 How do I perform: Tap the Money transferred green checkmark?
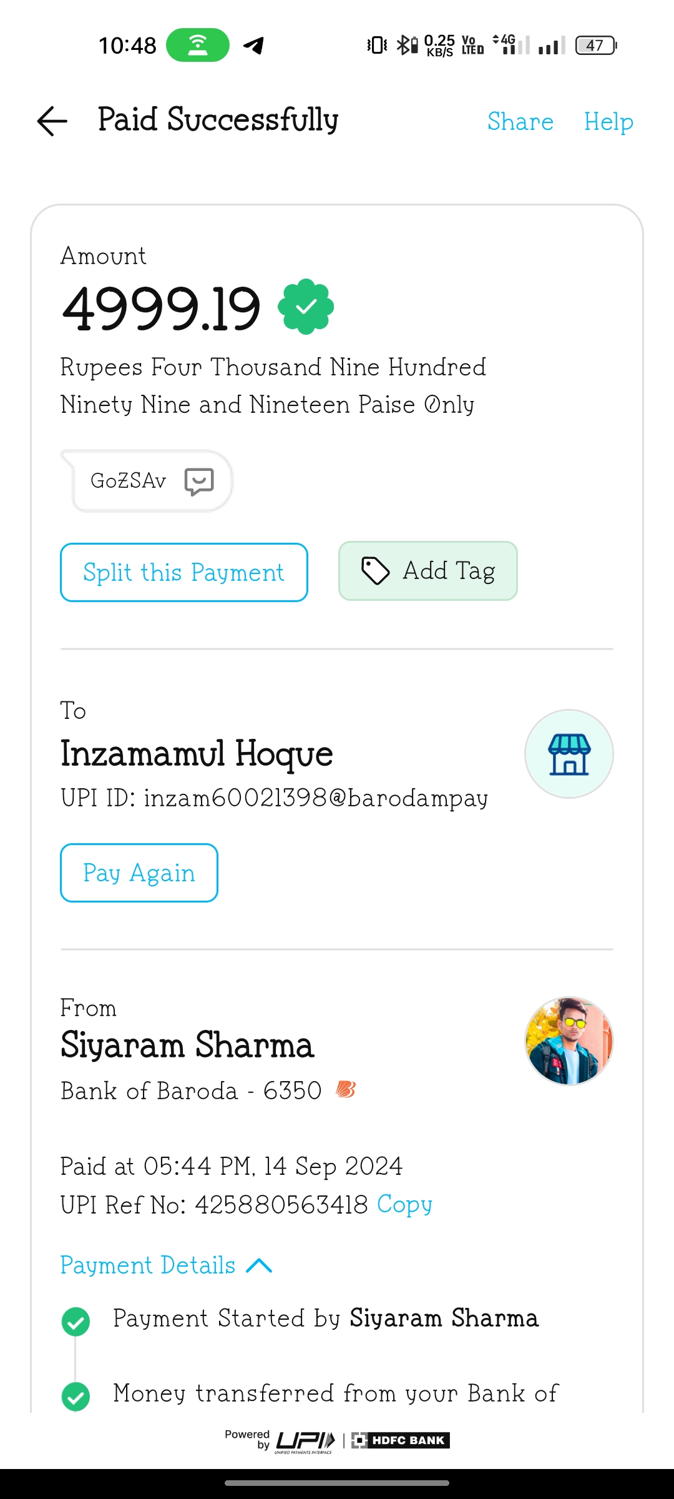point(76,1397)
